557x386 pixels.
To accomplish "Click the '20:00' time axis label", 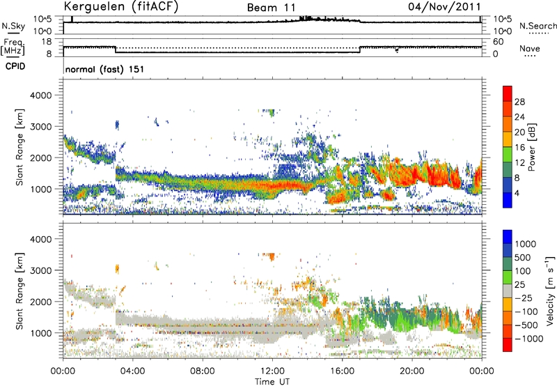I will [x=412, y=371].
